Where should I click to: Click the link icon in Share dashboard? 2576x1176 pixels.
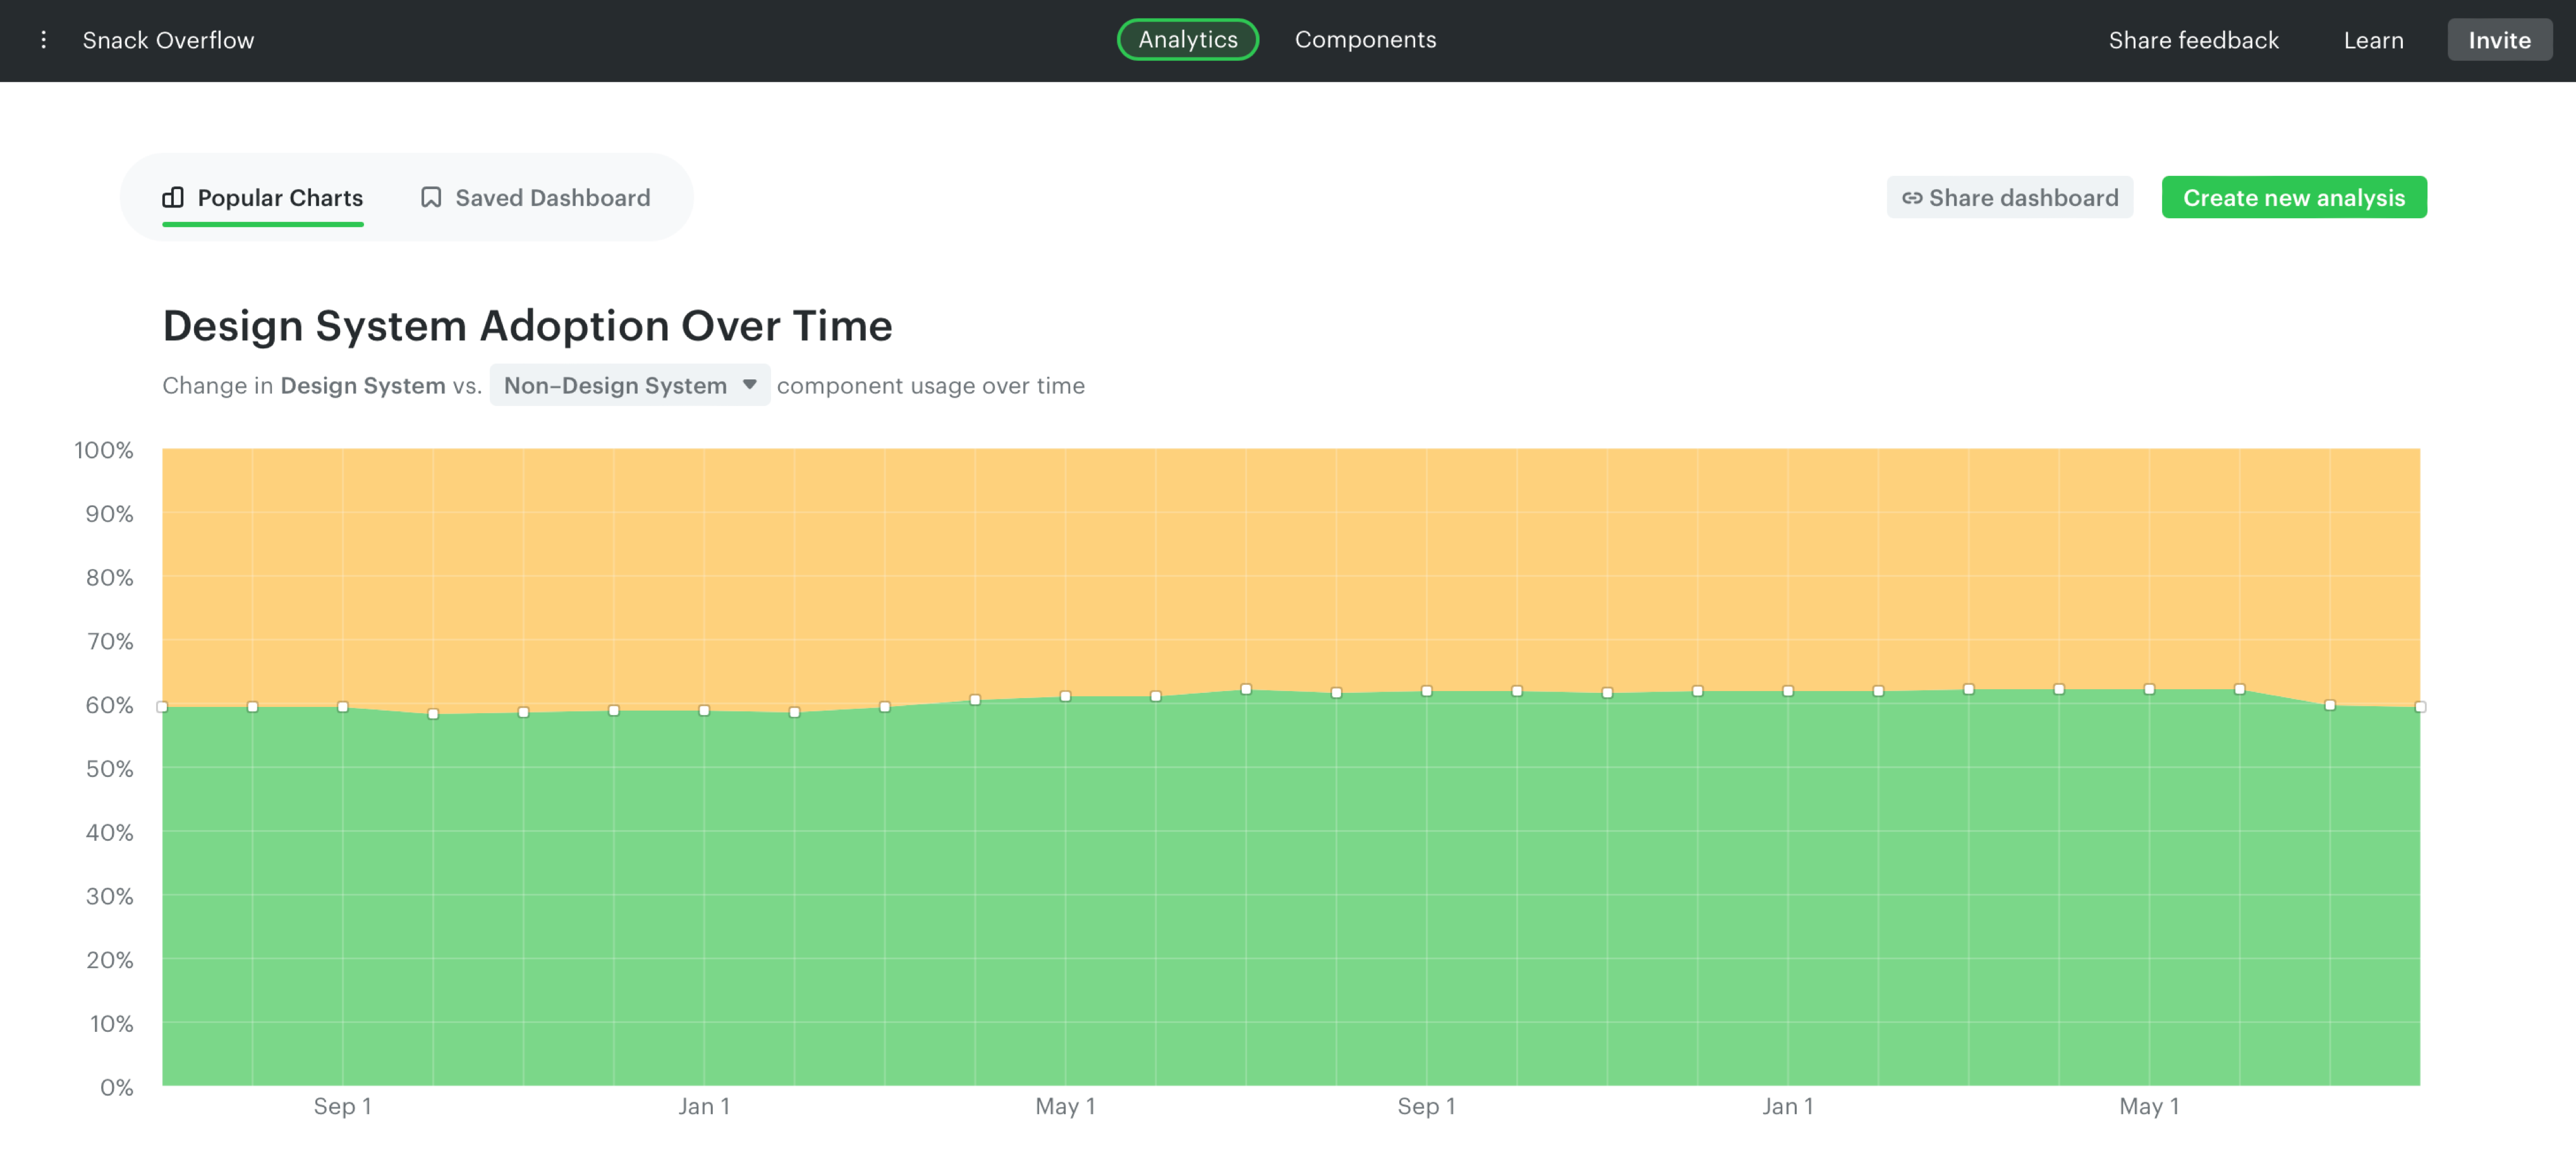(x=1911, y=198)
